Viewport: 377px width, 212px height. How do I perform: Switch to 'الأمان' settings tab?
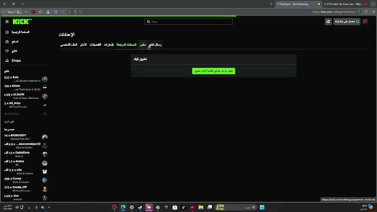(x=83, y=45)
